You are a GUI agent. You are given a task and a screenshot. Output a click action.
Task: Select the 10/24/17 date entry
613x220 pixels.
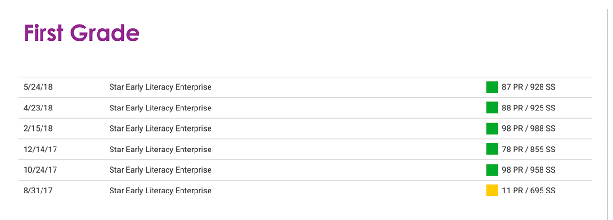(40, 170)
